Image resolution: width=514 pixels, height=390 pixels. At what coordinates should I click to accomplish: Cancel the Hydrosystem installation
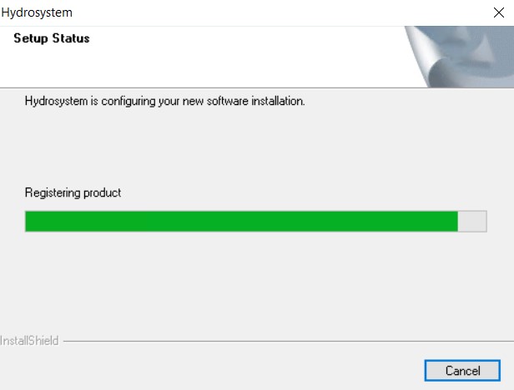tap(462, 371)
